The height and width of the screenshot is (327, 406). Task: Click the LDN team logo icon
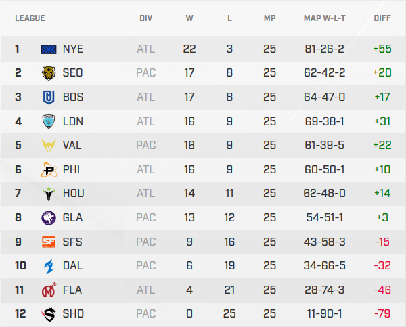pos(49,121)
